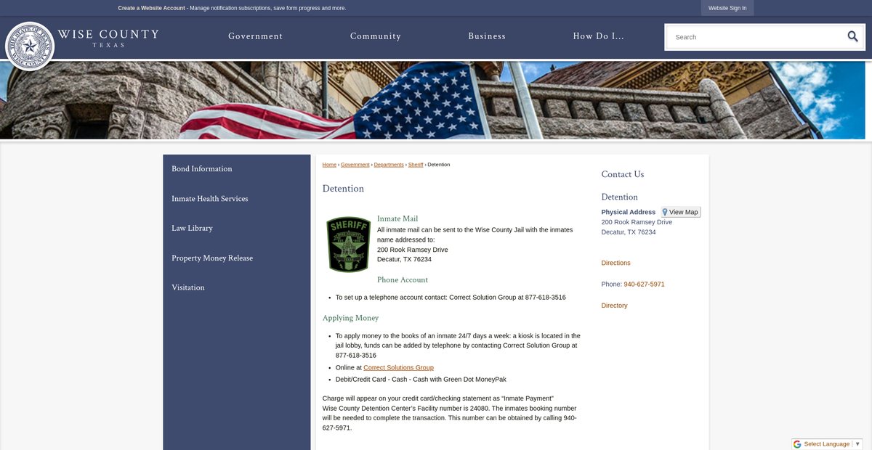The width and height of the screenshot is (872, 450).
Task: Click the Wise County seal logo
Action: coord(30,46)
